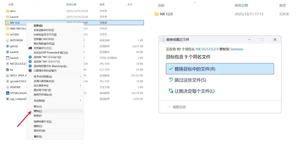Click the nx1202 folder icon

click(8, 34)
